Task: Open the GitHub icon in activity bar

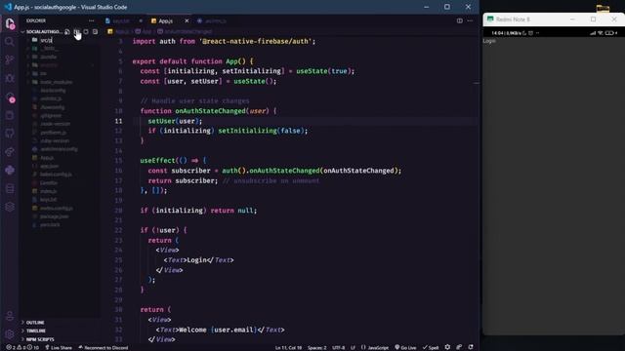Action: pyautogui.click(x=10, y=134)
